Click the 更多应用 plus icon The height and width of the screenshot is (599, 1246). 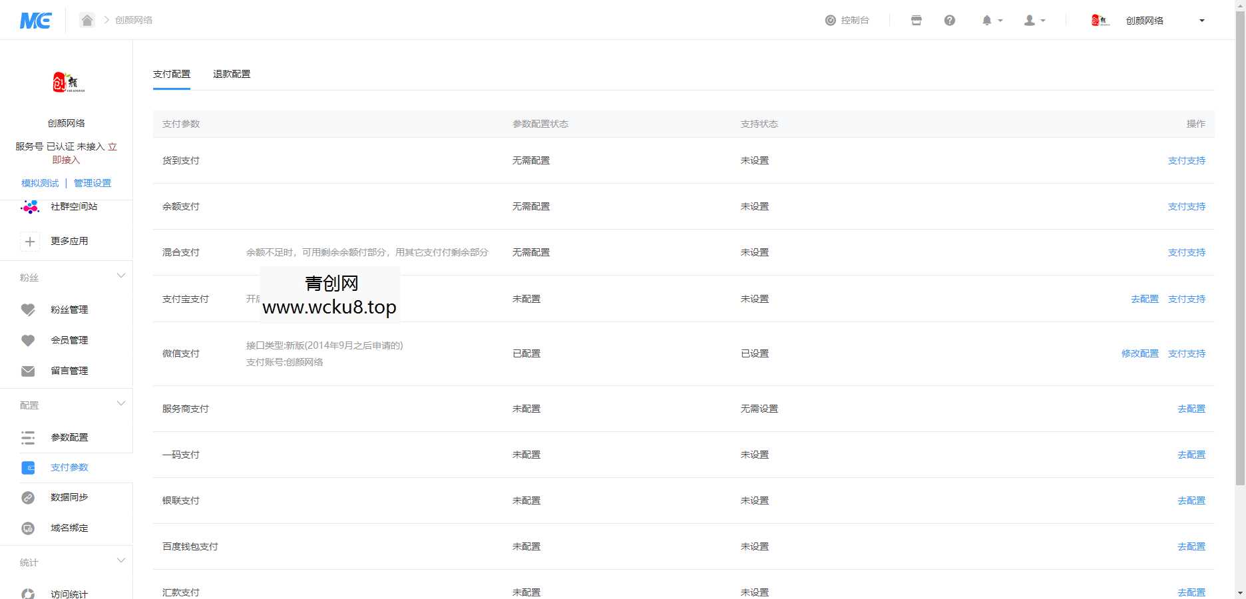(30, 242)
